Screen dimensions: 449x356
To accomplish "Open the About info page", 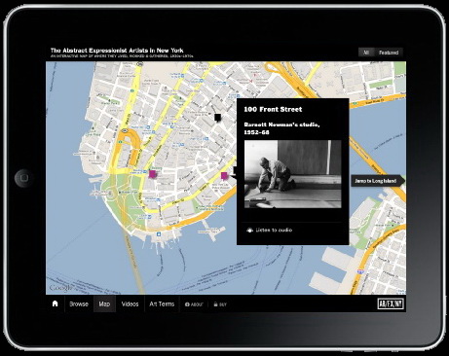I will (x=194, y=304).
